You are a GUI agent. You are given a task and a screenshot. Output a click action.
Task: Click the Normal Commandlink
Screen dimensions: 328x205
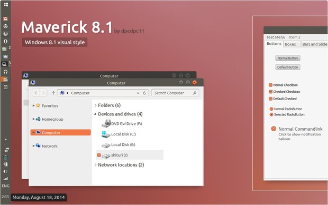tap(297, 133)
